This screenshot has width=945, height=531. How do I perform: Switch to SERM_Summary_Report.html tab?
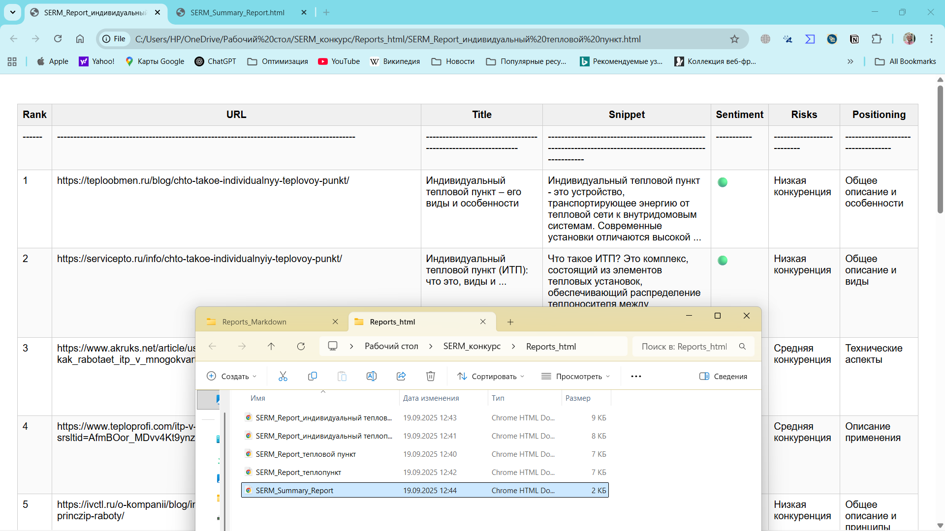(x=237, y=13)
